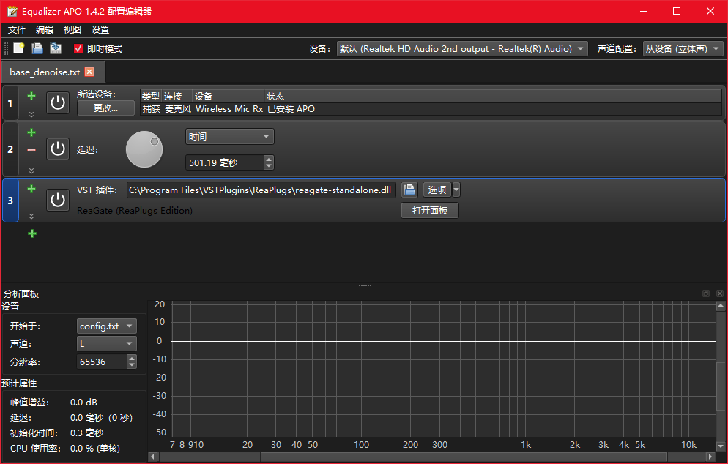Open the arrow next to 选项
728x464 pixels.
point(456,190)
